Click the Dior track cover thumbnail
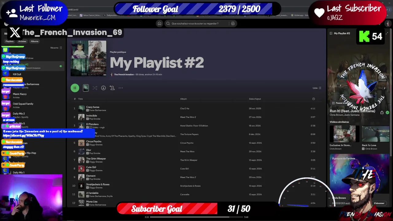This screenshot has width=393, height=221. tap(81, 151)
